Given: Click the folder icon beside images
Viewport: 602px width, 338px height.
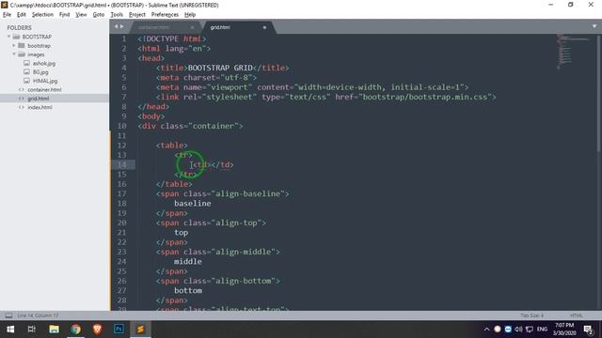Looking at the screenshot, I should [22, 54].
